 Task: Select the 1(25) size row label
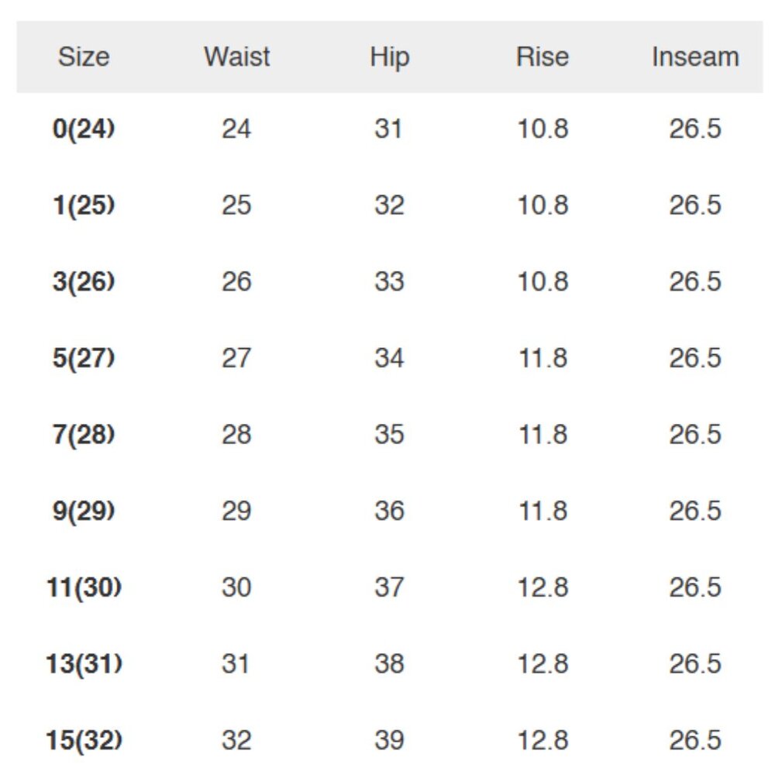84,205
